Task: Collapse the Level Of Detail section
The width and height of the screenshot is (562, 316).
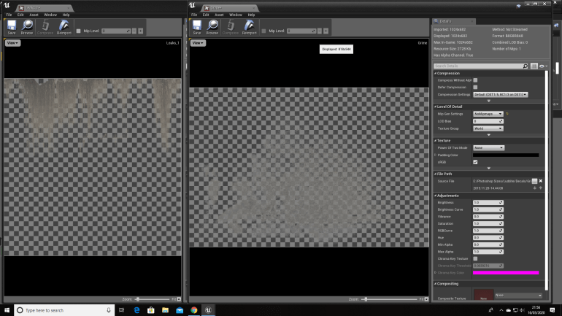Action: point(436,107)
